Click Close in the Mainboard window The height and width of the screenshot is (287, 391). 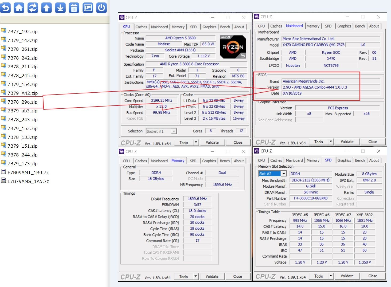[x=373, y=142]
